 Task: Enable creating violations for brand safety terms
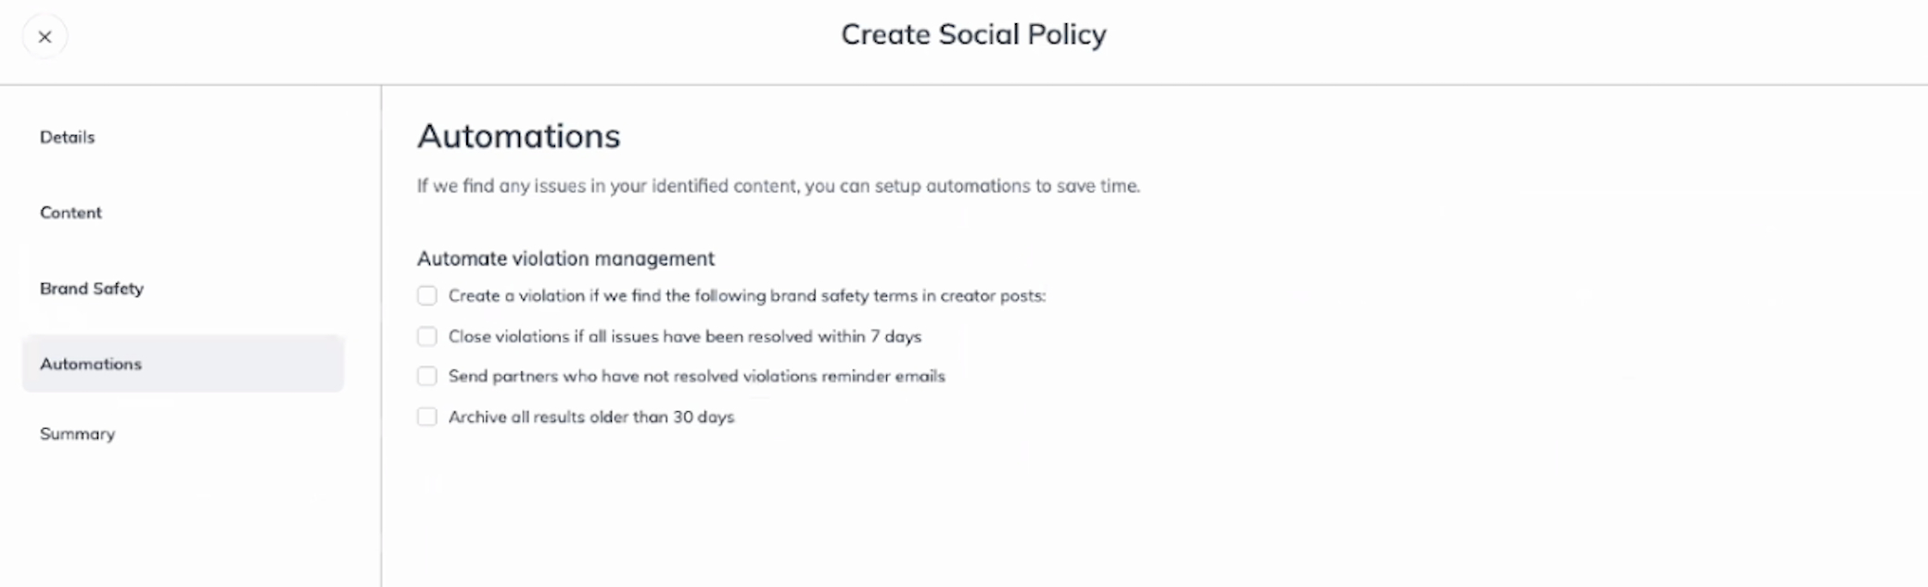(x=426, y=295)
